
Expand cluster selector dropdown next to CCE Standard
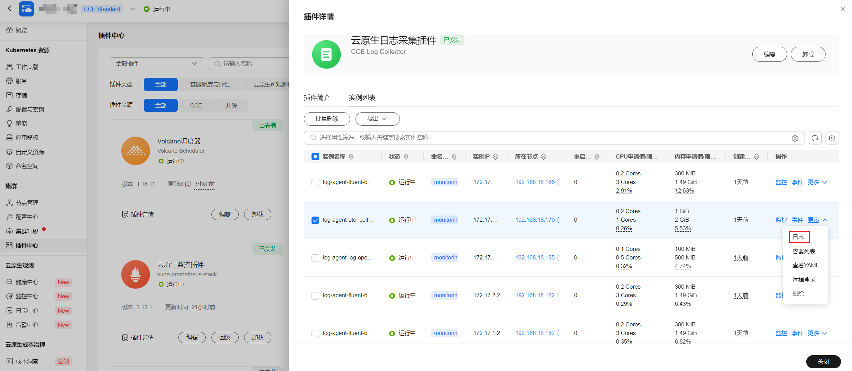click(x=132, y=9)
